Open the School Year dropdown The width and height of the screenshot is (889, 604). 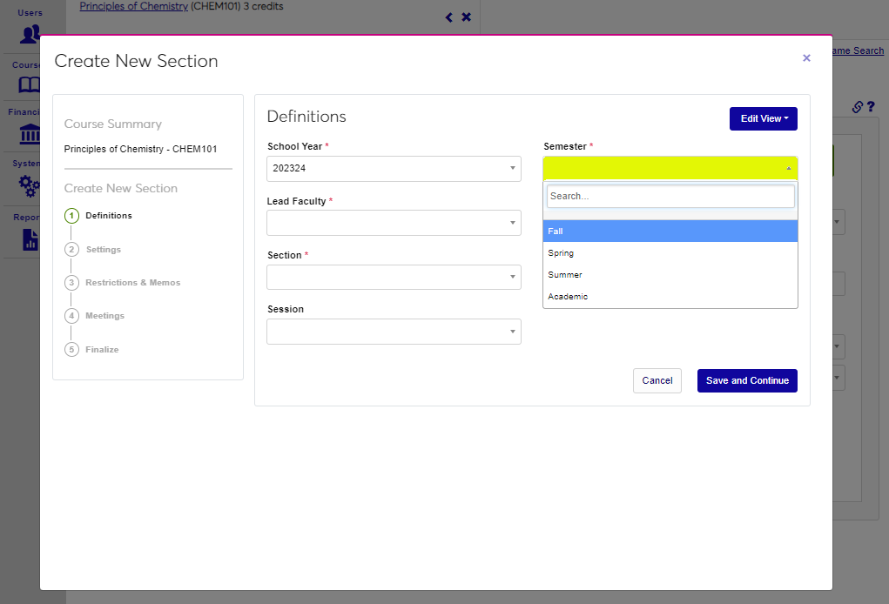click(x=394, y=169)
